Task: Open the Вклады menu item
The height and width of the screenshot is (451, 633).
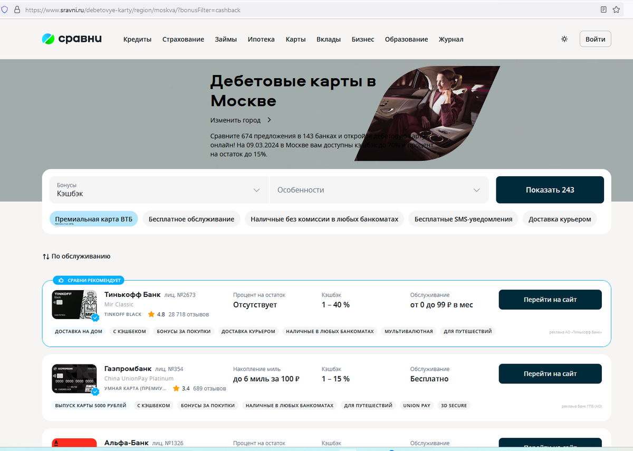Action: click(328, 39)
